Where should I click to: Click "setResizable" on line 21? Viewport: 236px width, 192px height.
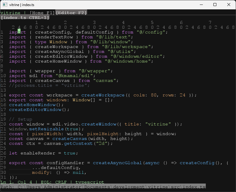click(46, 129)
